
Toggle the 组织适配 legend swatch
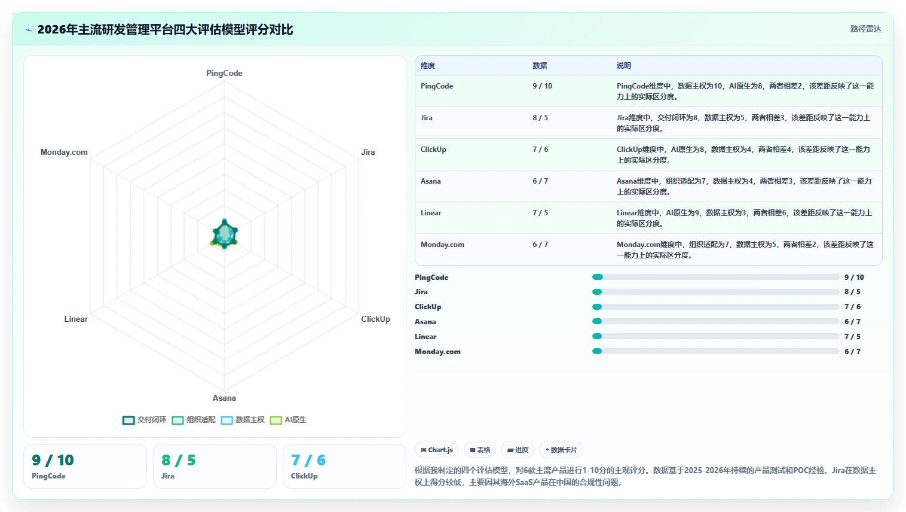click(177, 420)
